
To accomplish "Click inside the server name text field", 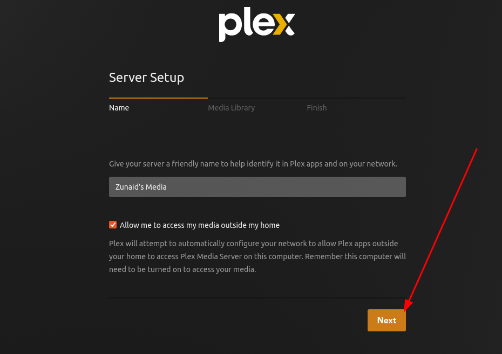I will pos(257,187).
